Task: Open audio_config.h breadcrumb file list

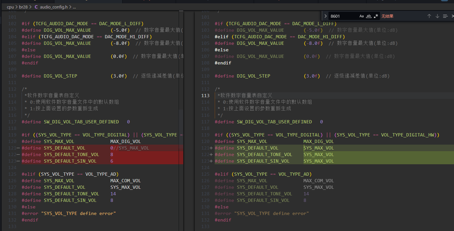Action: [x=54, y=7]
